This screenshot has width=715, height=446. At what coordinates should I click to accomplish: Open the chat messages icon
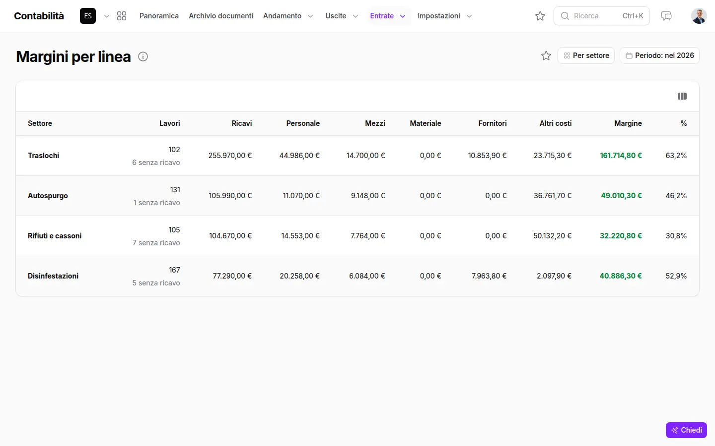(666, 16)
